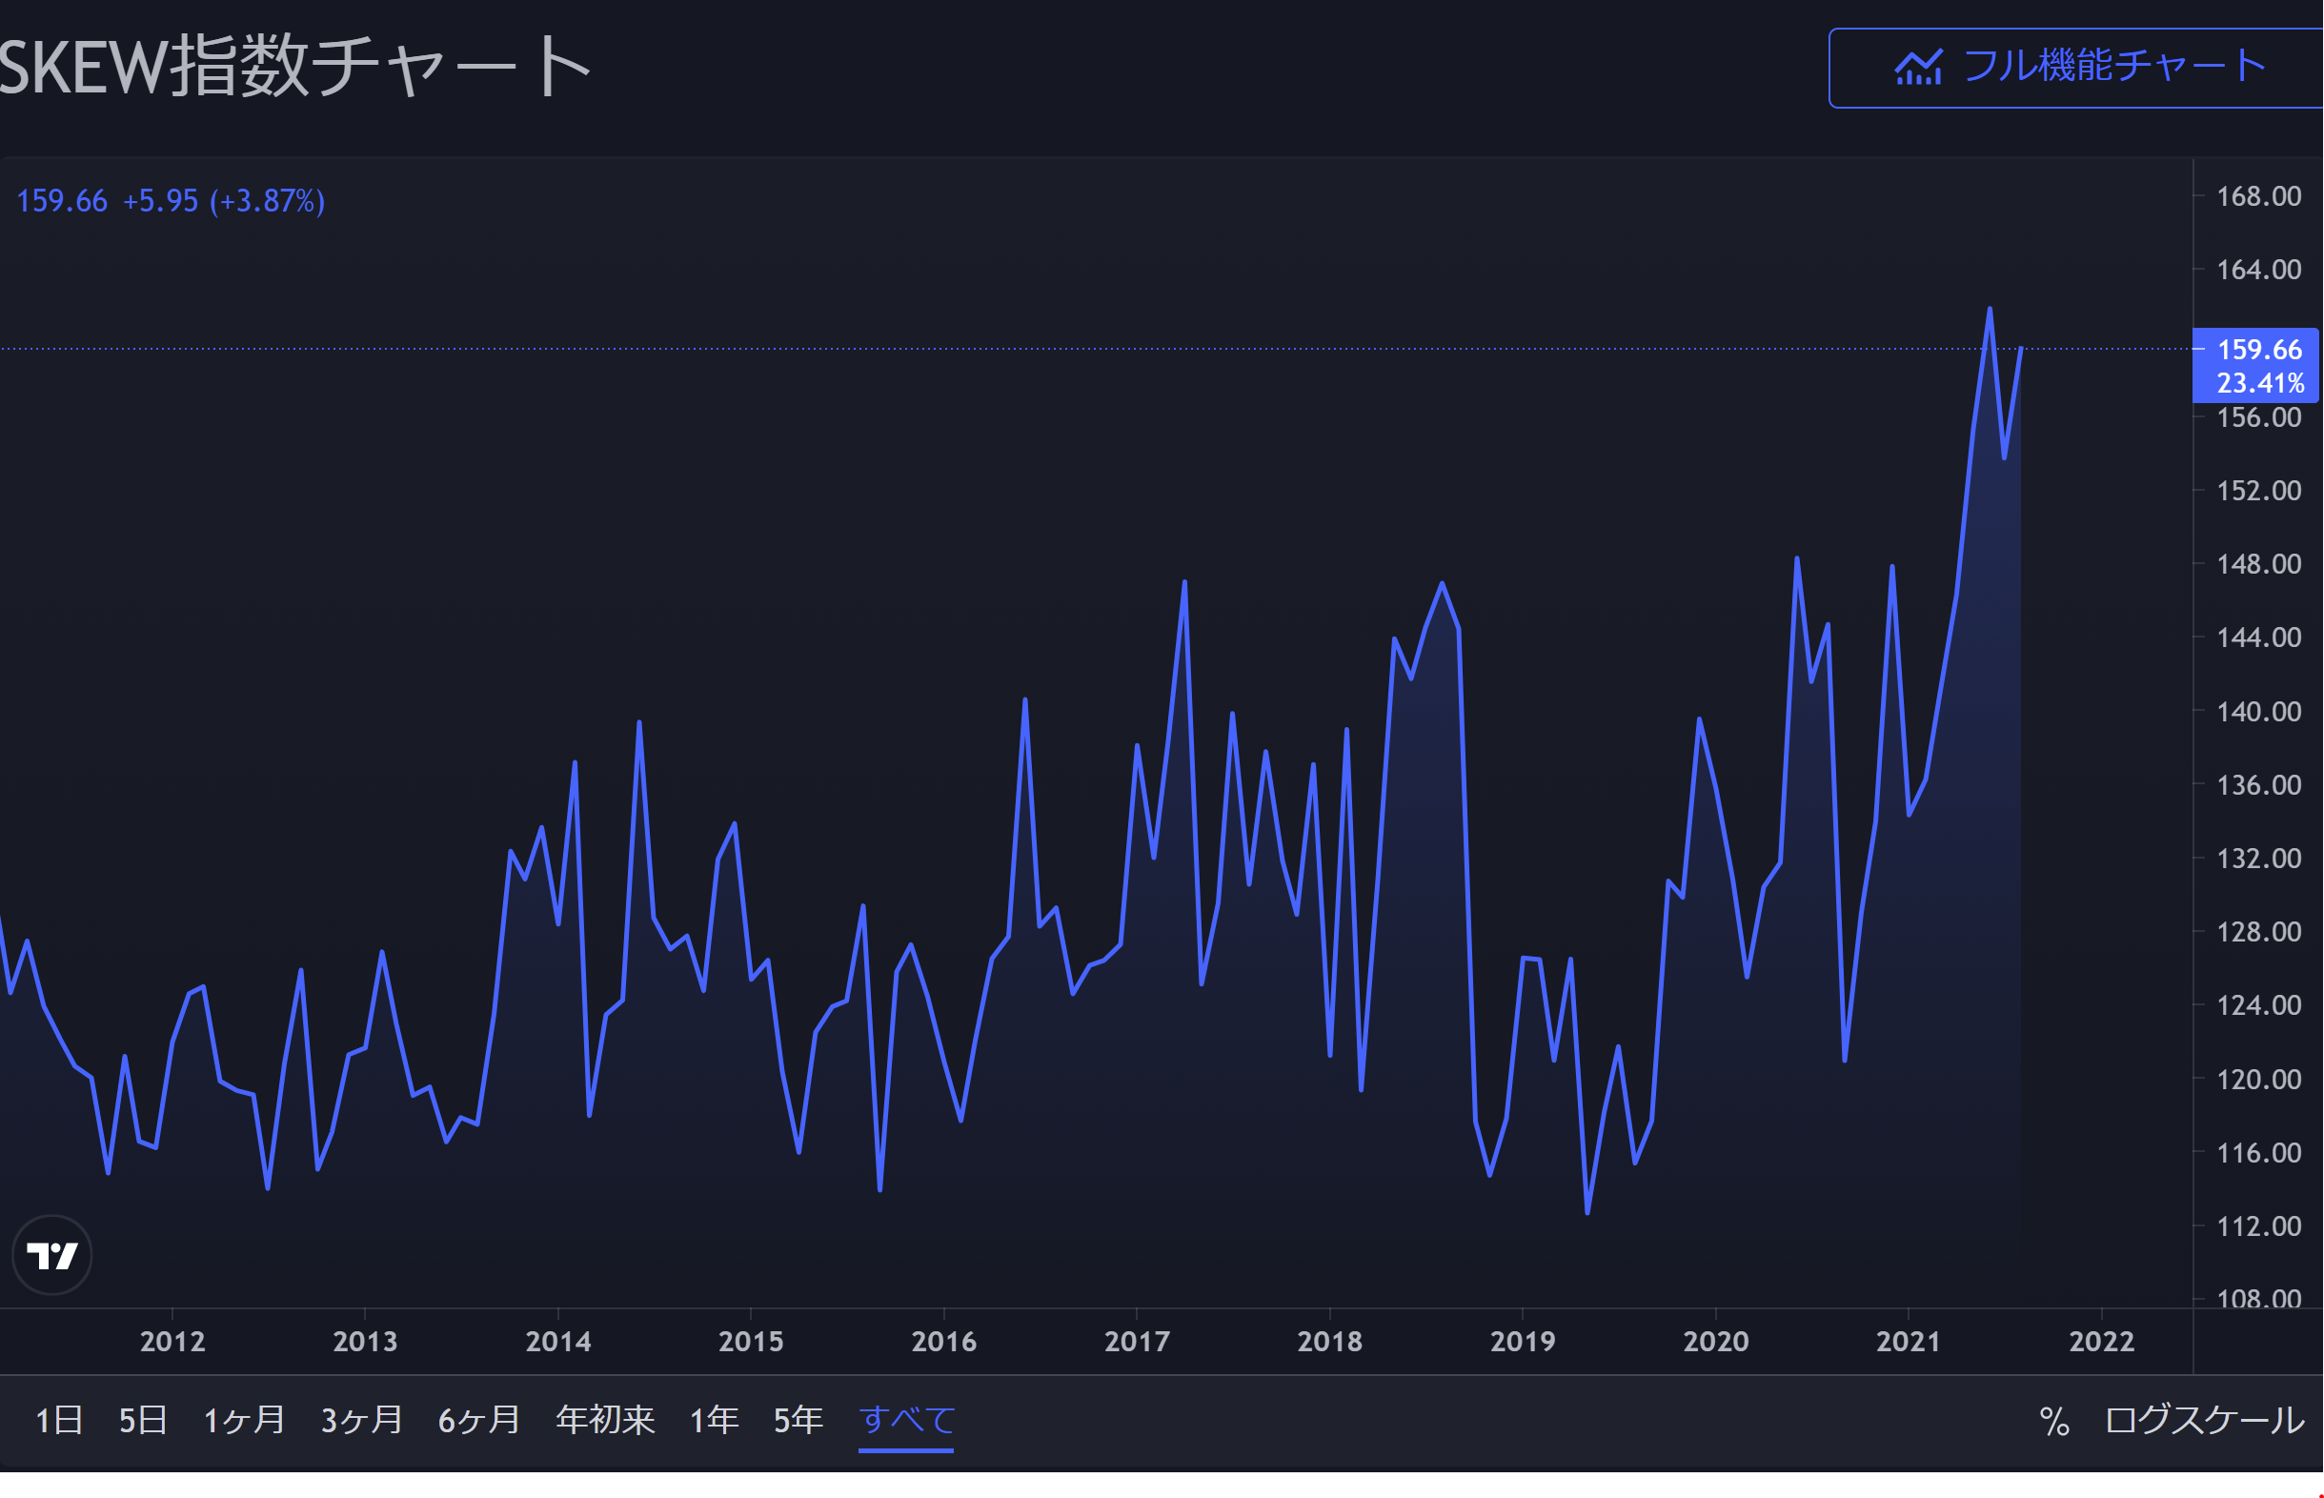Click the 2018 label on time axis

coord(1329,1343)
